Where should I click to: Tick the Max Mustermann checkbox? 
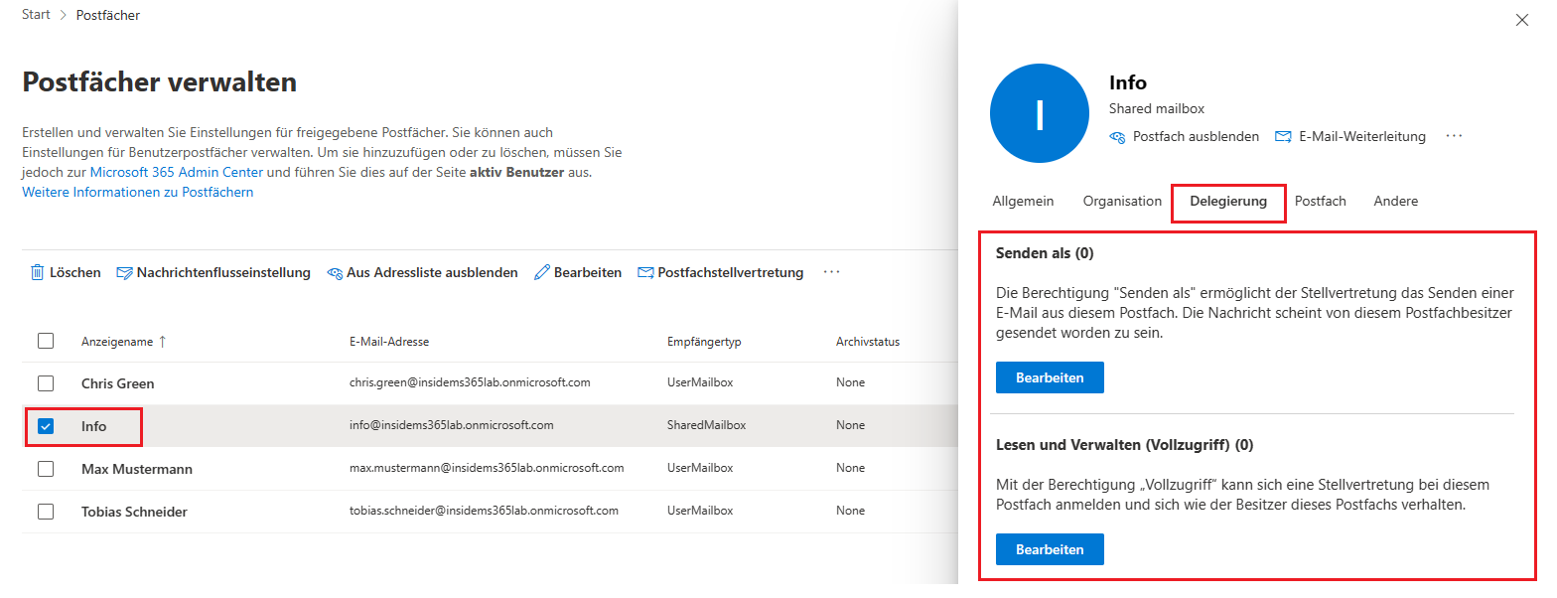(46, 469)
